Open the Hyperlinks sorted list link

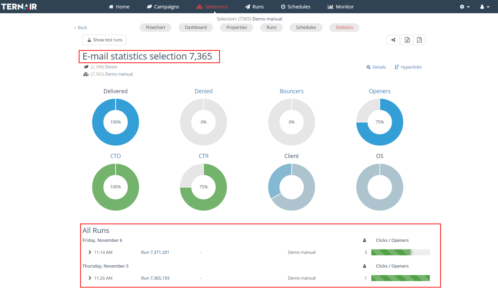[x=408, y=67]
